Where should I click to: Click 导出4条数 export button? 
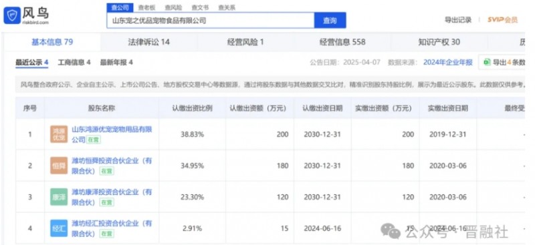pos(502,62)
